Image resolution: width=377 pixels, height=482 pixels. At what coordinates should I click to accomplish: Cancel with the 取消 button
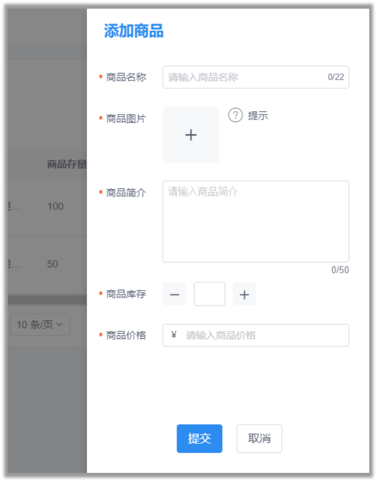[x=259, y=438]
